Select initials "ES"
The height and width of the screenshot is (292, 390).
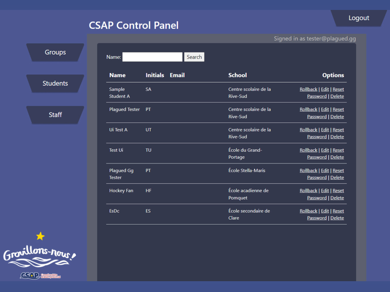point(148,211)
